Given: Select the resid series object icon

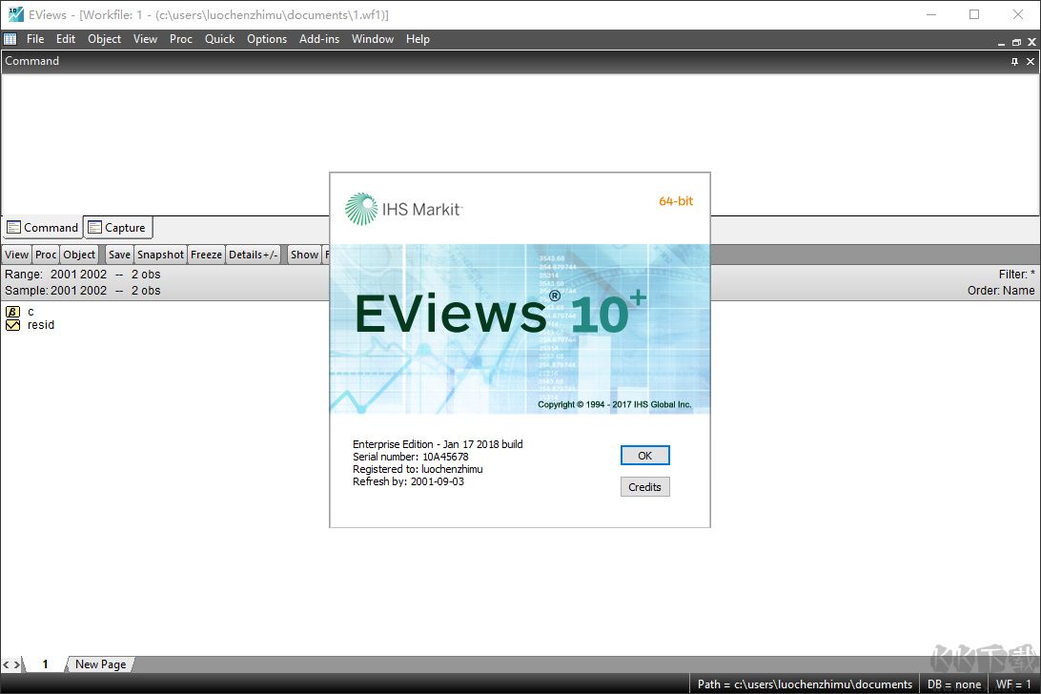Looking at the screenshot, I should coord(12,325).
